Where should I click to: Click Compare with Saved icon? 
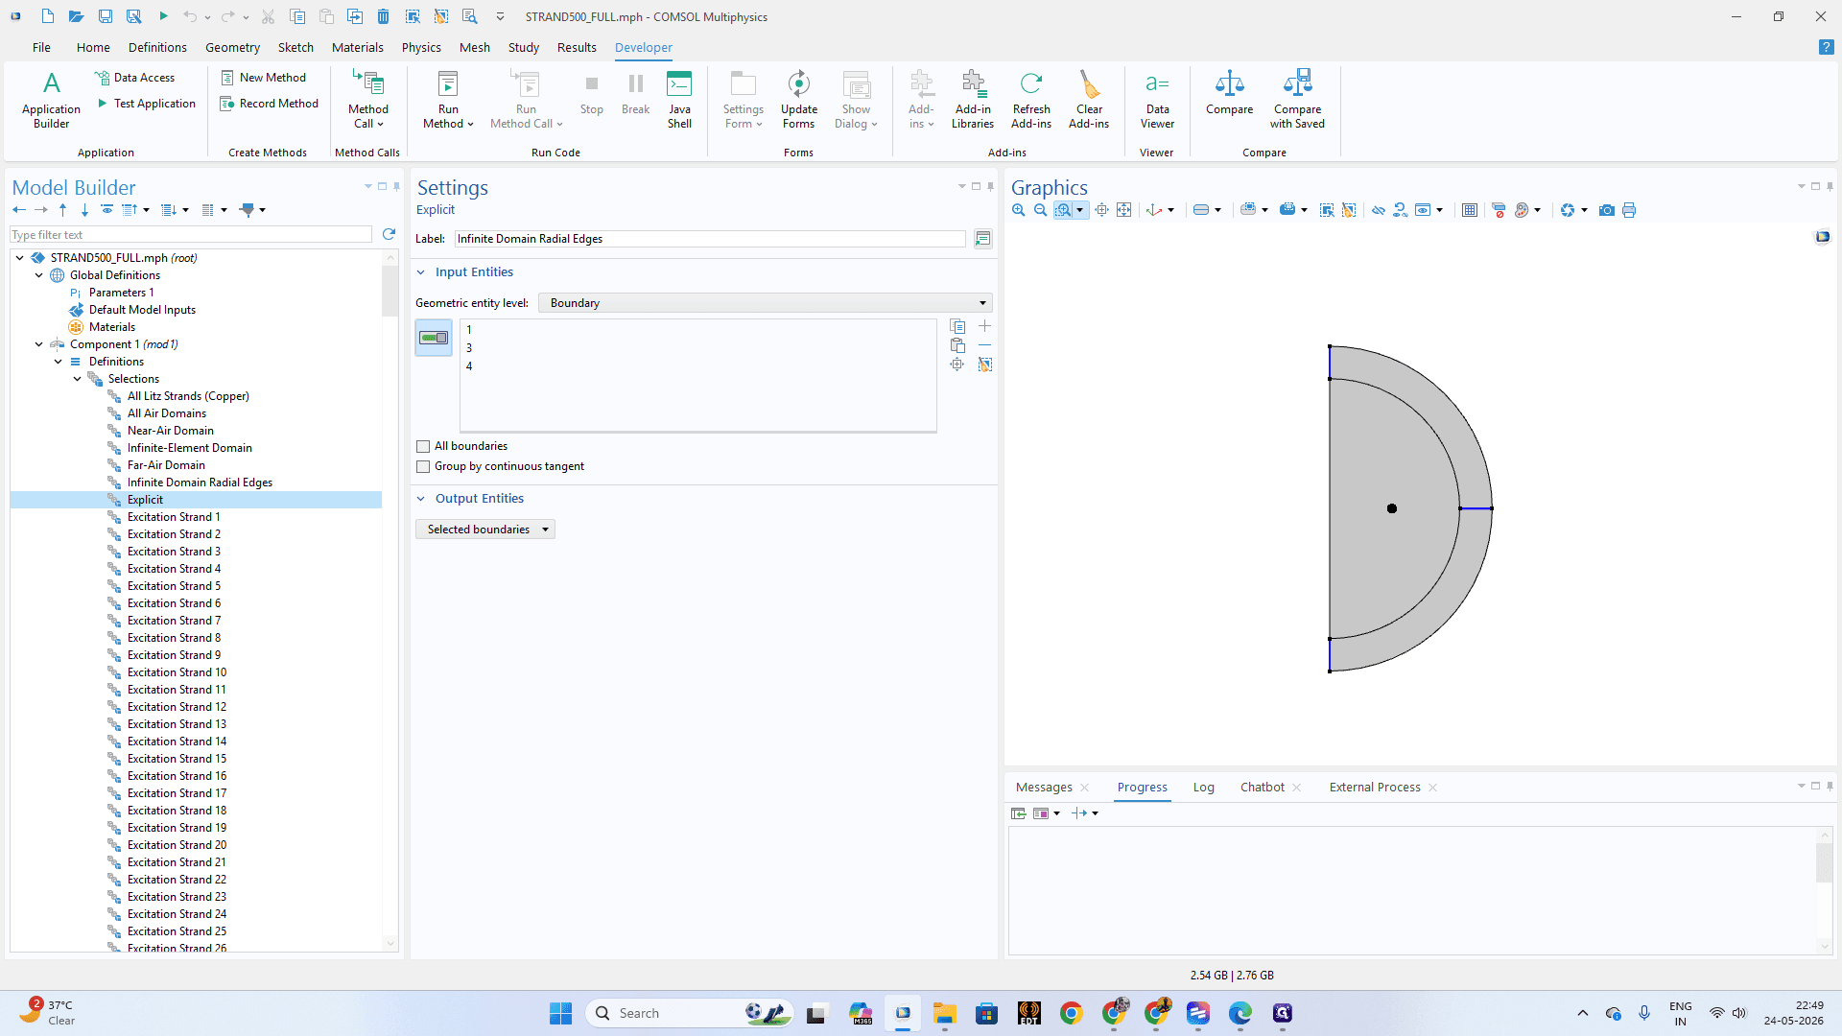point(1297,84)
